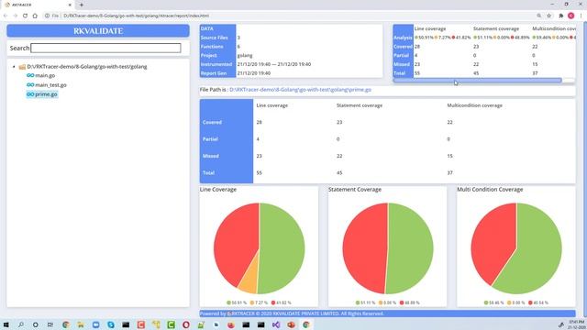
Task: Click the summary table horizontal scrollbar
Action: click(477, 80)
